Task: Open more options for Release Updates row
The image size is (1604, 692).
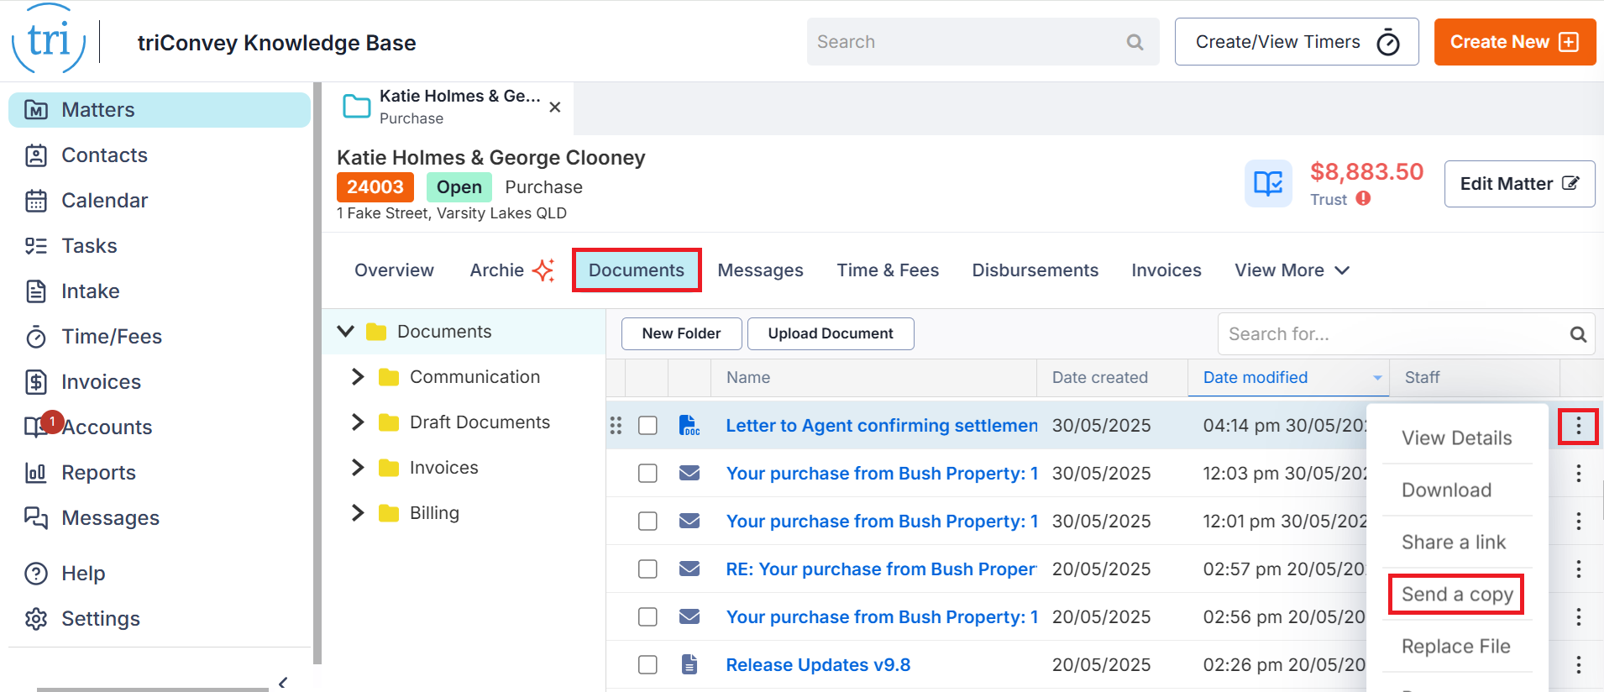Action: [x=1579, y=665]
